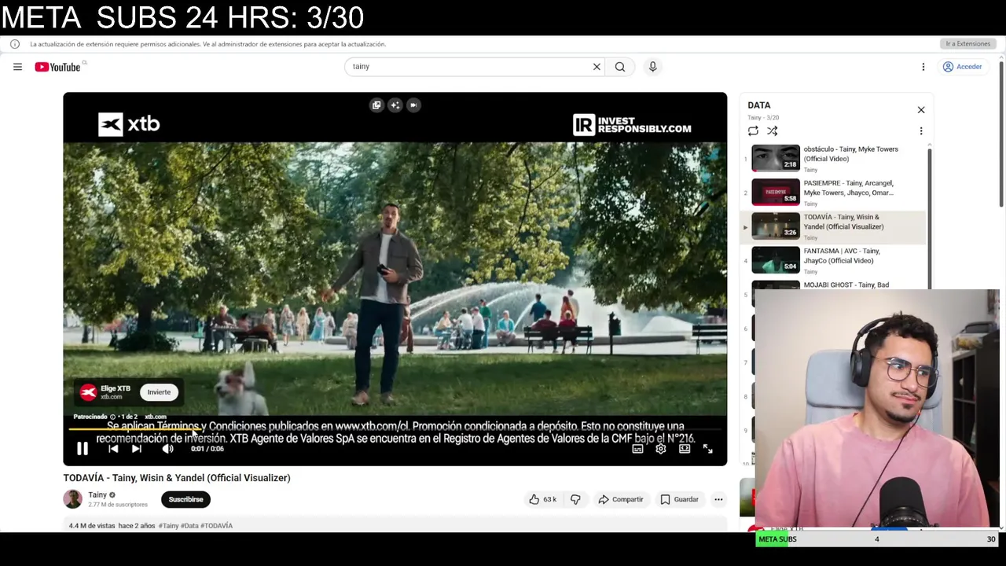Viewport: 1006px width, 566px height.
Task: Open the YouTube hamburger guide menu
Action: click(17, 67)
